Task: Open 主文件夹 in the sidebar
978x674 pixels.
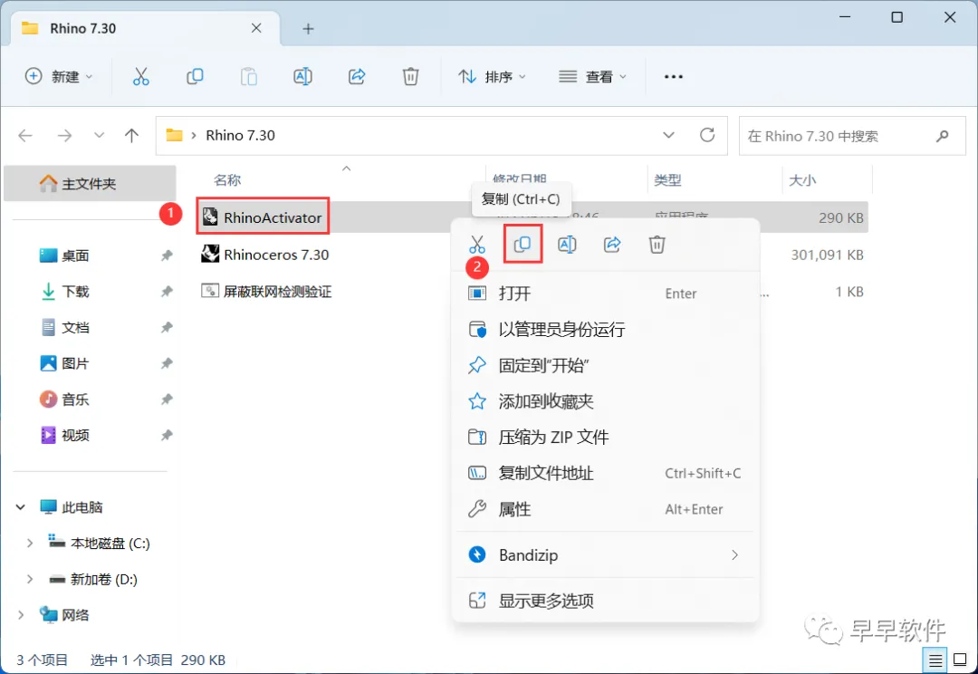Action: pos(90,184)
